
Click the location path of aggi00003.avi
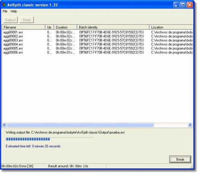point(172,40)
